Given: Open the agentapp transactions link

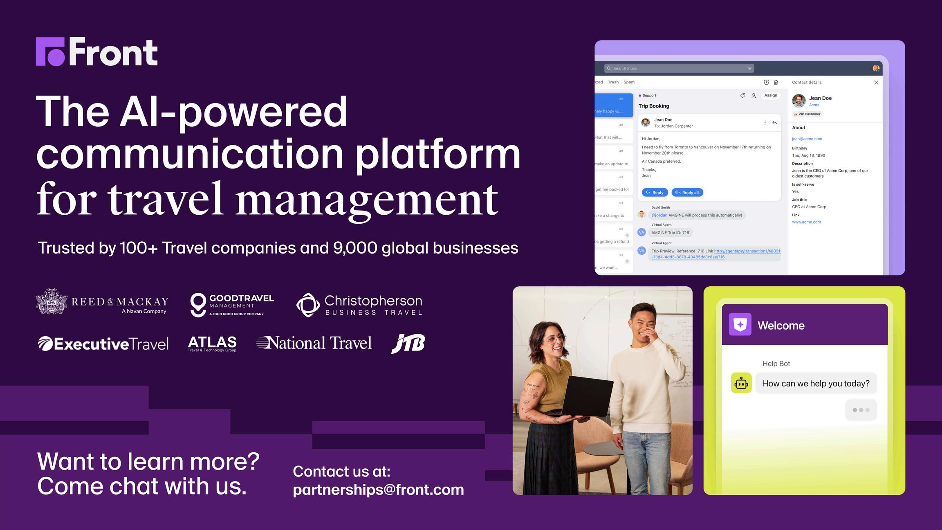Looking at the screenshot, I should click(747, 251).
